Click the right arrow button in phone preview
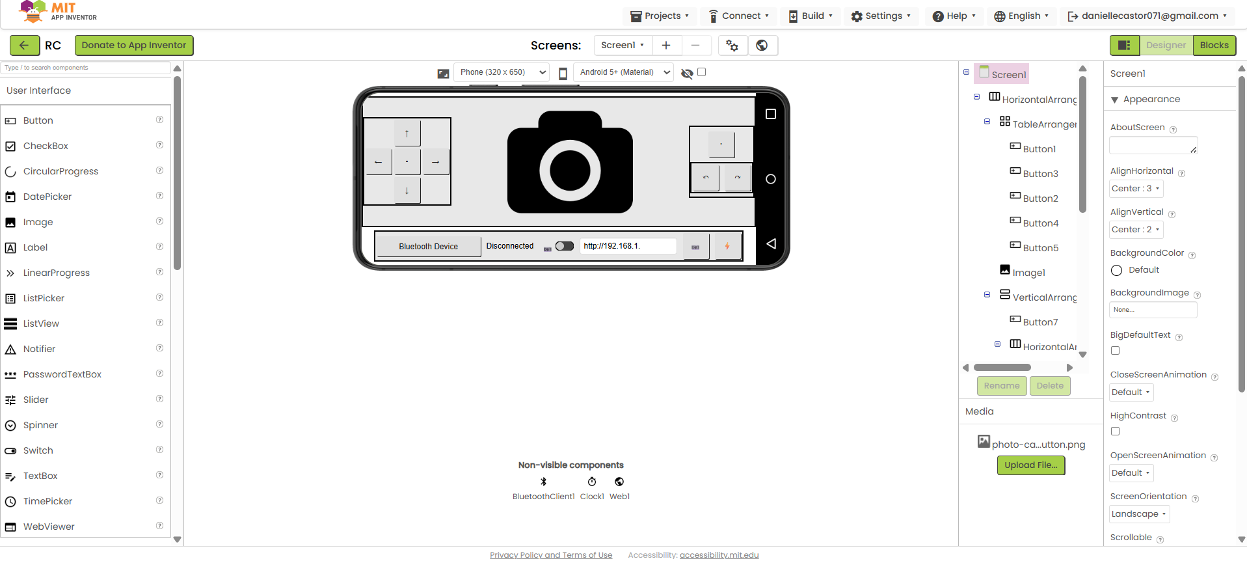The image size is (1247, 561). (x=436, y=161)
